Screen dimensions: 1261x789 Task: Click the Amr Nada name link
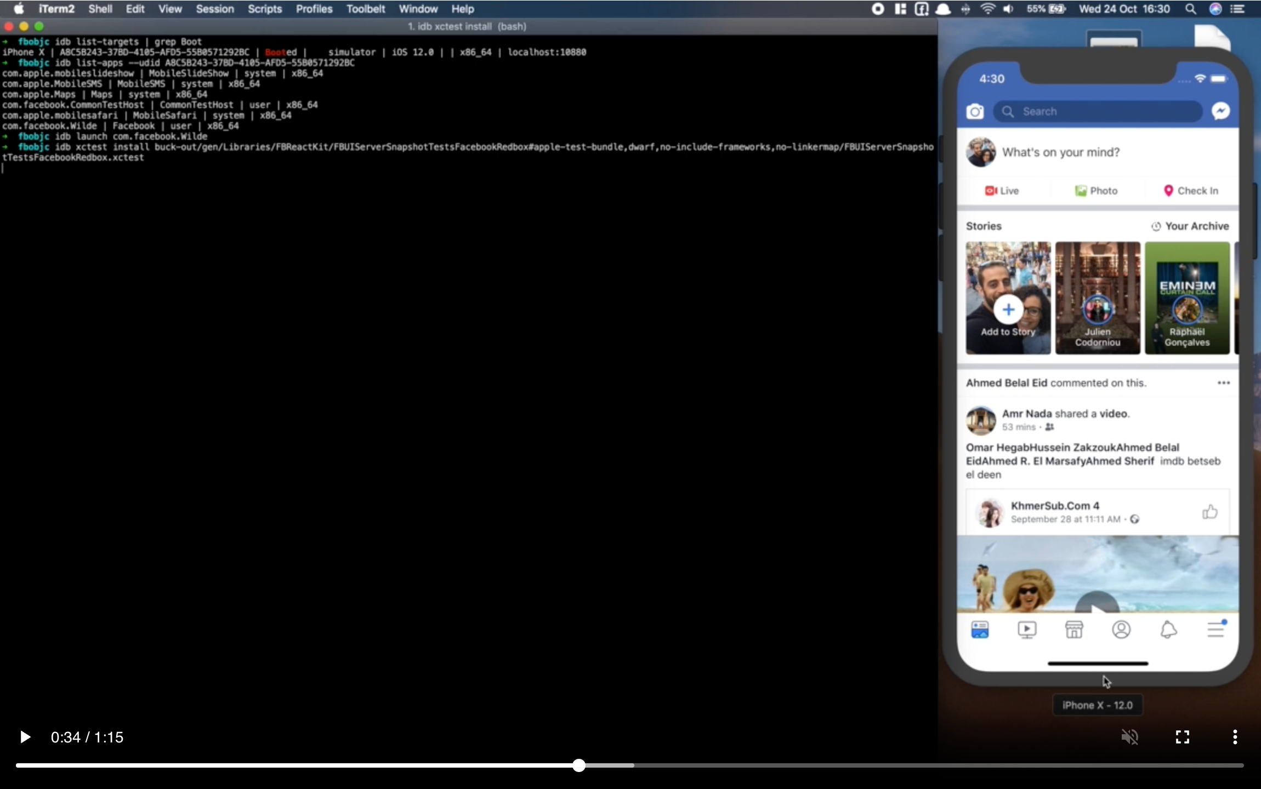coord(1026,414)
